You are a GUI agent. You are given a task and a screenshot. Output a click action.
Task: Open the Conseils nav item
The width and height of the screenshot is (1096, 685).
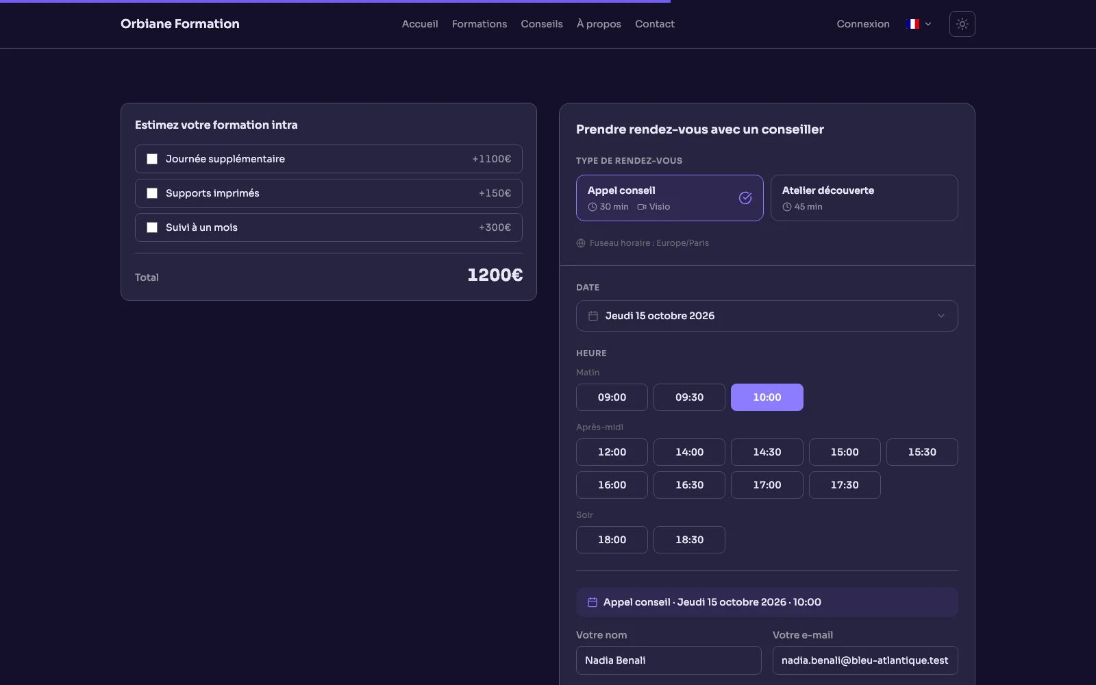click(x=542, y=24)
